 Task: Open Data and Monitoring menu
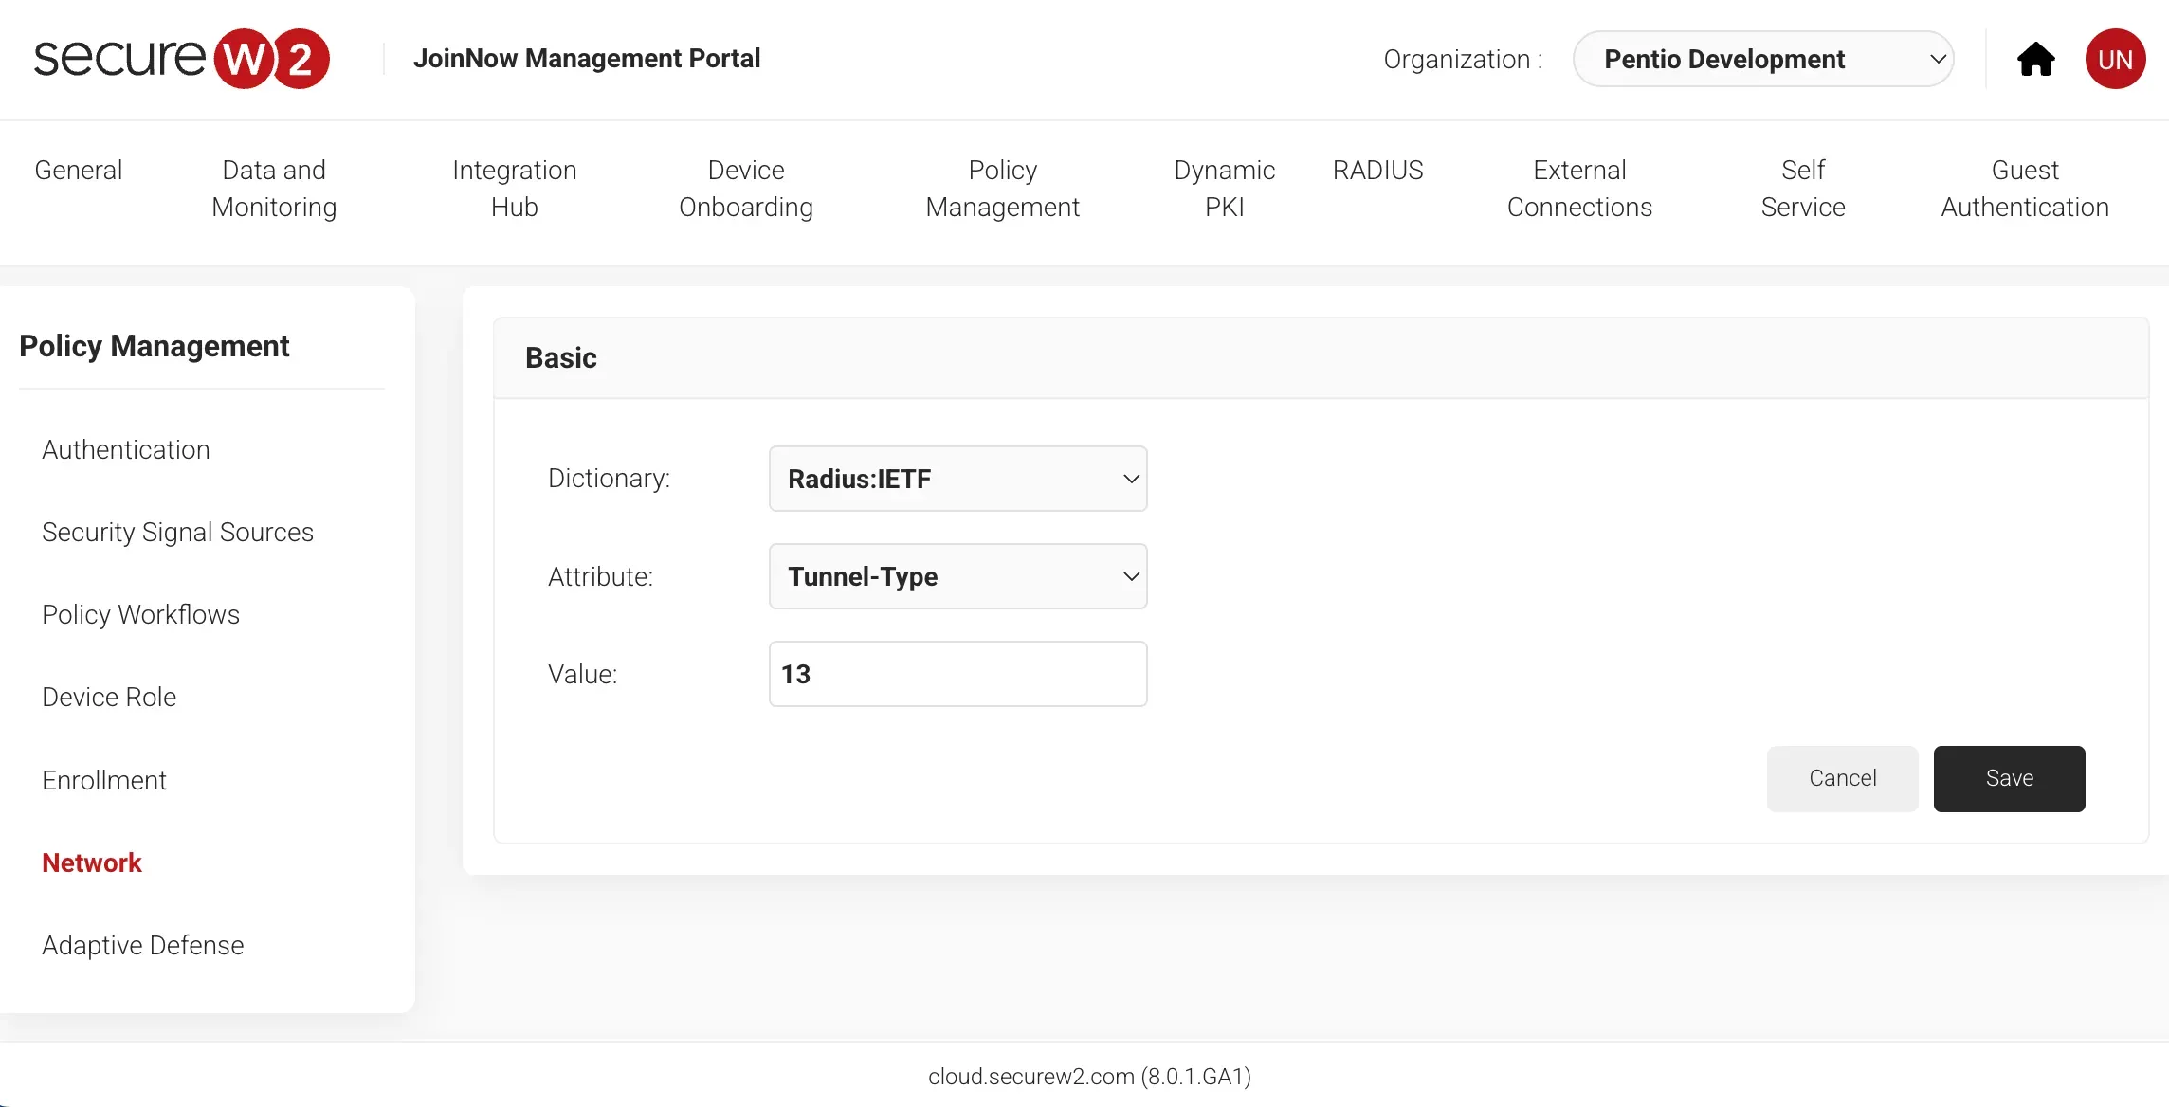(x=274, y=189)
